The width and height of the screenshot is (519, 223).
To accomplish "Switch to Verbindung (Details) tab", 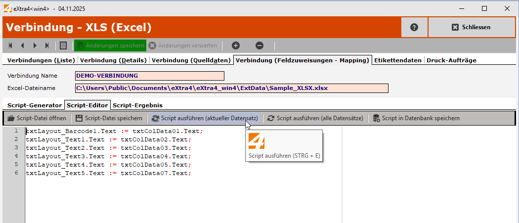I will point(114,60).
